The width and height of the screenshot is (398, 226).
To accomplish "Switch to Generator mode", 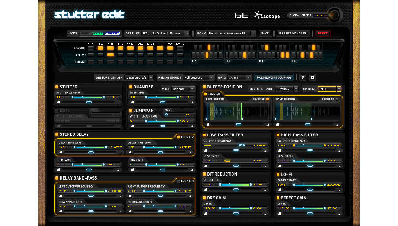I will coord(112,34).
